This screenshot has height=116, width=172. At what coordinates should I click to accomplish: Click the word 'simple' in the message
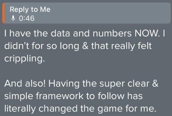click(19, 97)
